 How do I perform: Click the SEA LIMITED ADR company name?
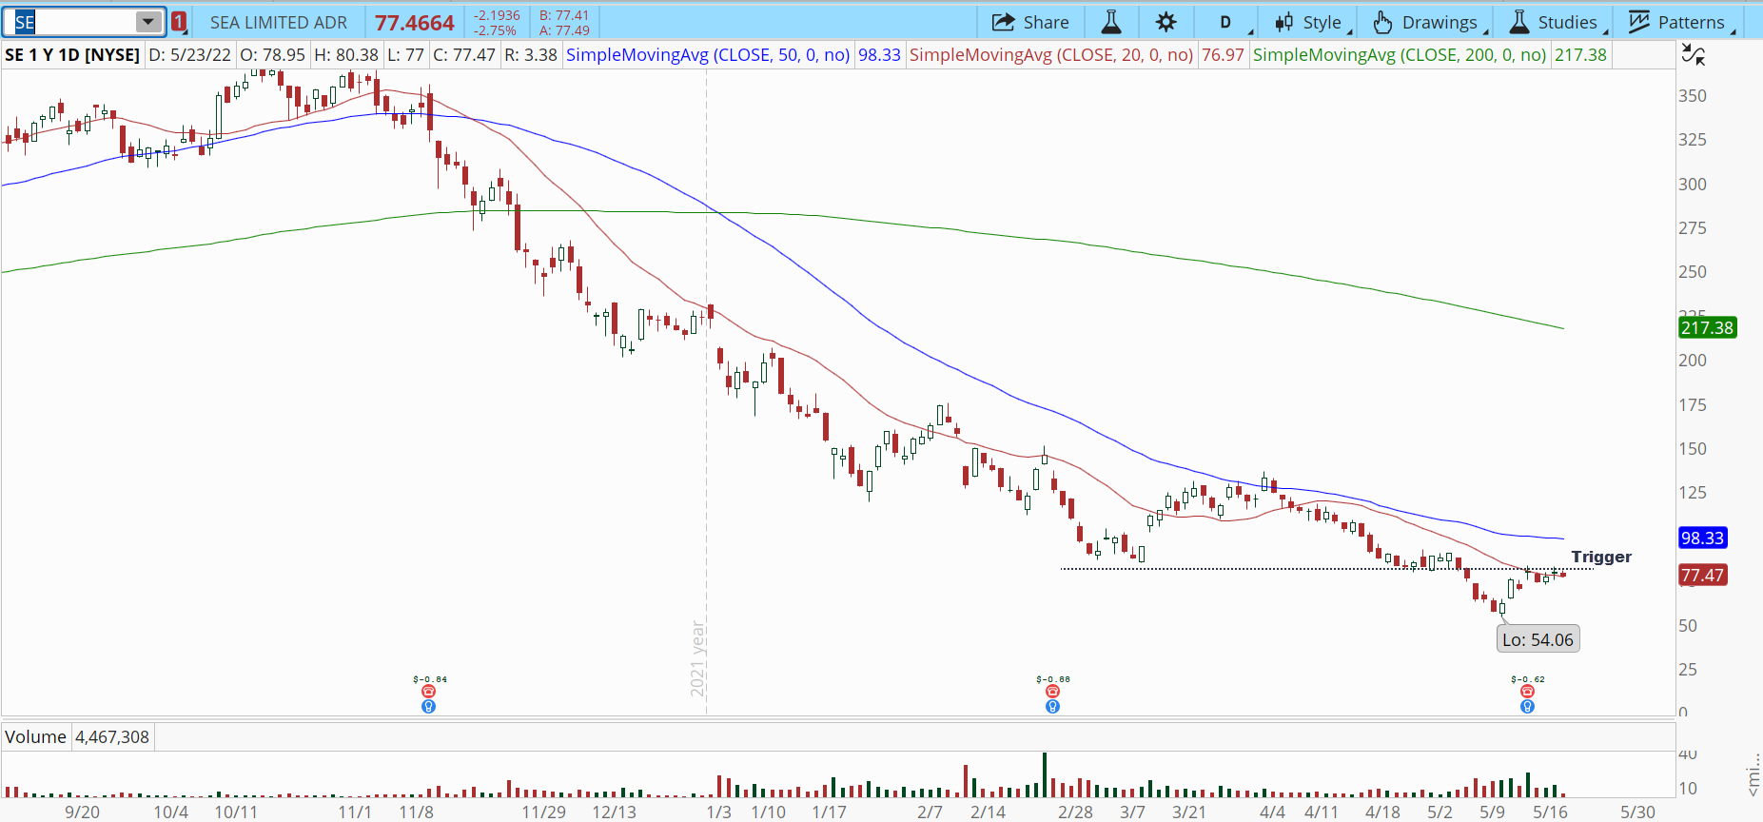pos(279,23)
